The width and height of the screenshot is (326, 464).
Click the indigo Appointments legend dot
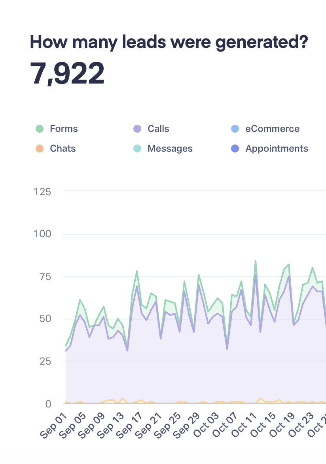coord(235,148)
